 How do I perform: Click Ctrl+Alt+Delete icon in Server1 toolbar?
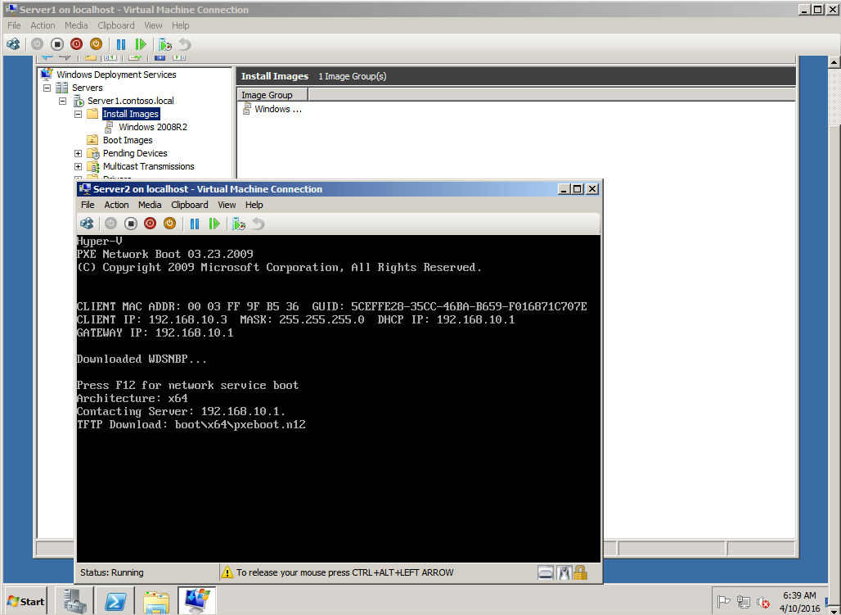13,44
